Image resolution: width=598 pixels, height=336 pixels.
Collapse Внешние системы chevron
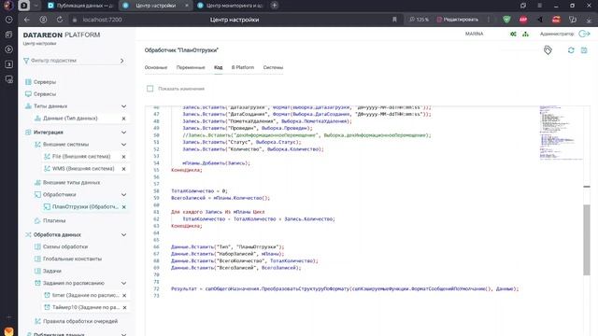(123, 145)
